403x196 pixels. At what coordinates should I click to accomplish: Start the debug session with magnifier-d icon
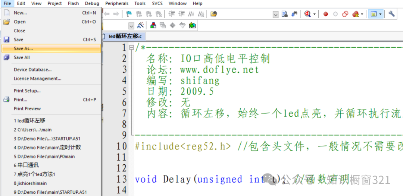point(307,14)
